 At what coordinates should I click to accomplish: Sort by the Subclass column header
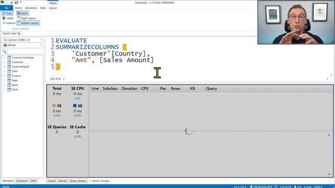click(110, 88)
